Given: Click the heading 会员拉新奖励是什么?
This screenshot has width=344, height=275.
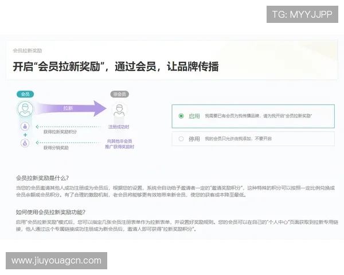Looking at the screenshot, I should tap(42, 178).
